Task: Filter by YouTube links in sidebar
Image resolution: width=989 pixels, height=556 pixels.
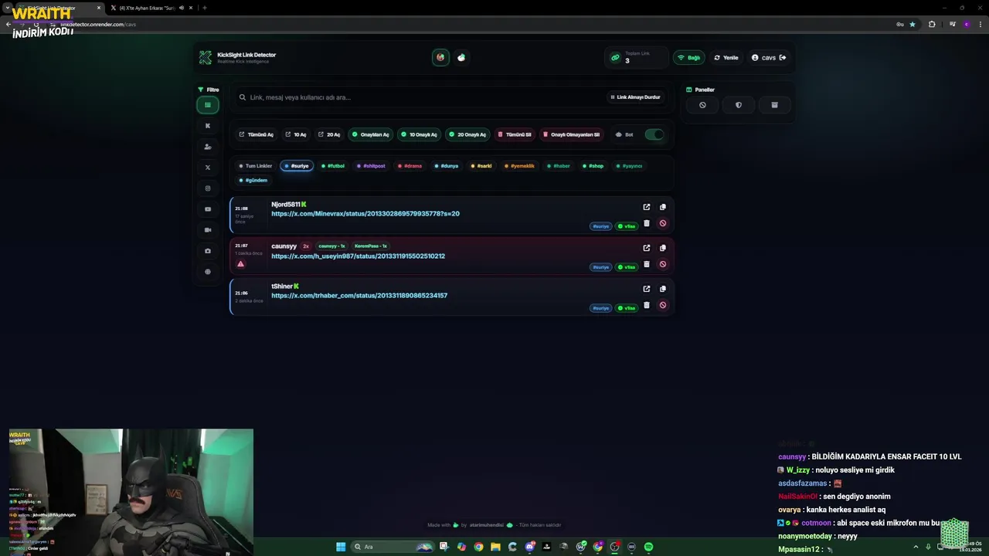Action: pos(208,209)
